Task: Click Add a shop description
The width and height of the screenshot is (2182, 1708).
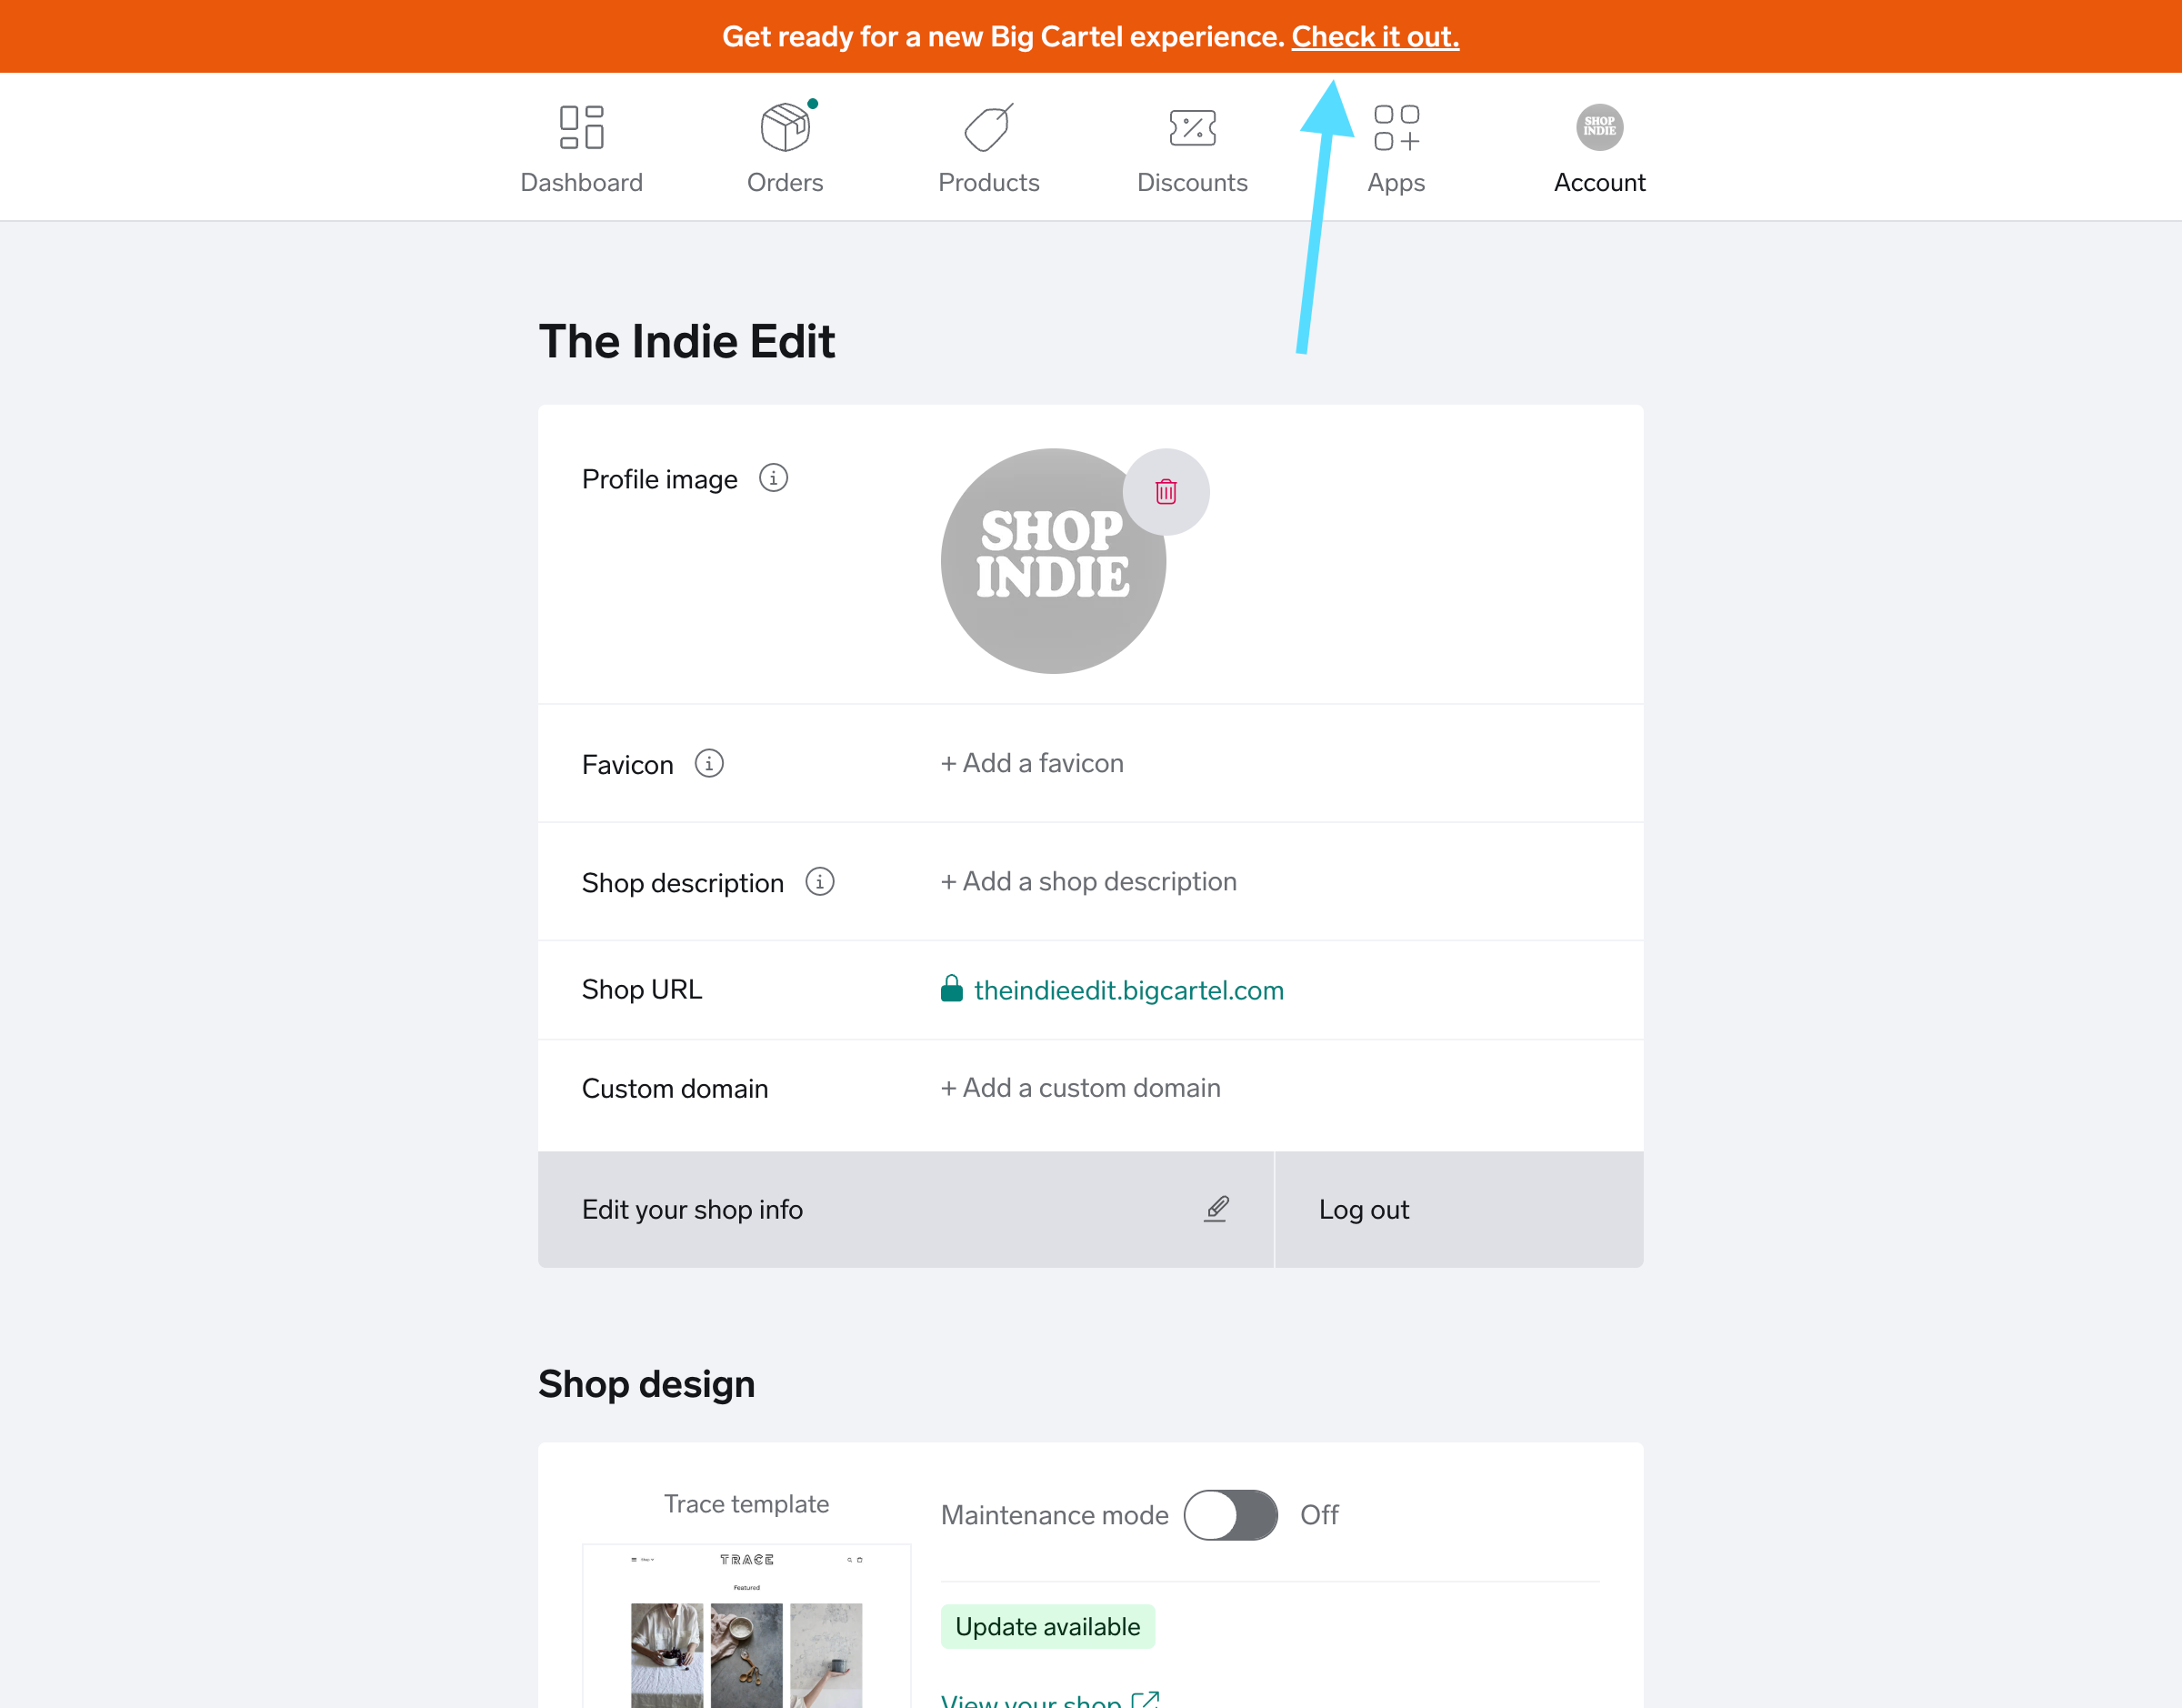Action: (1088, 882)
